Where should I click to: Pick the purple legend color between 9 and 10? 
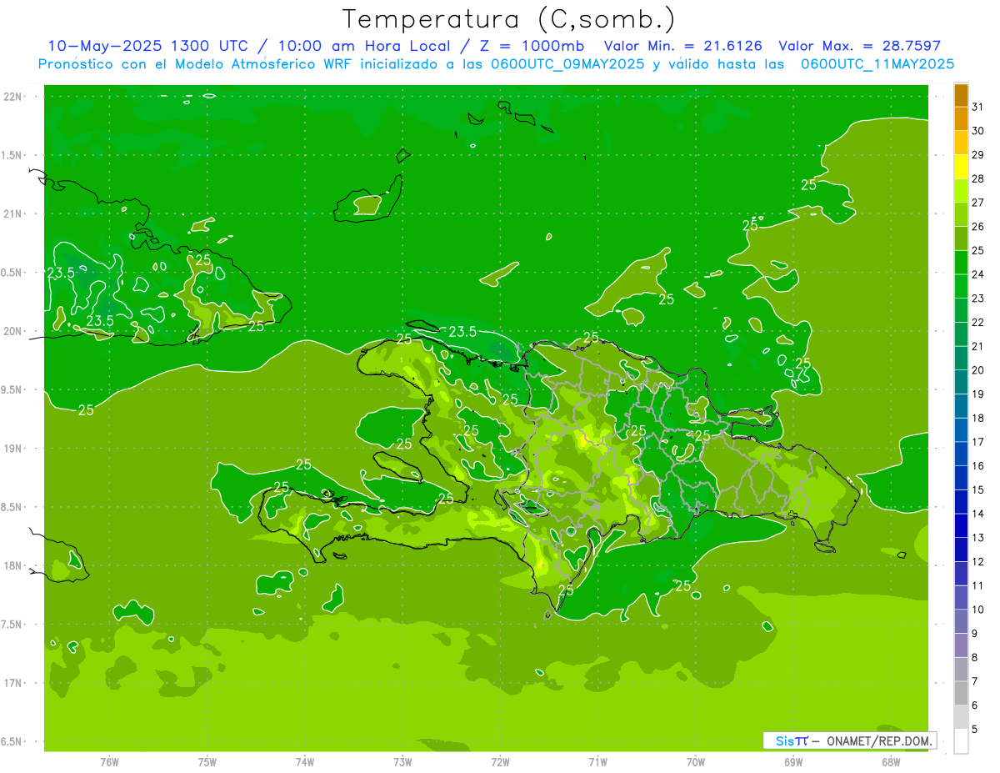(961, 621)
